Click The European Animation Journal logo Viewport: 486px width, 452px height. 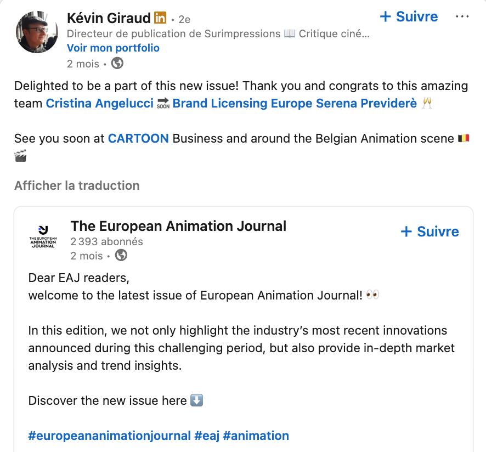(x=43, y=236)
